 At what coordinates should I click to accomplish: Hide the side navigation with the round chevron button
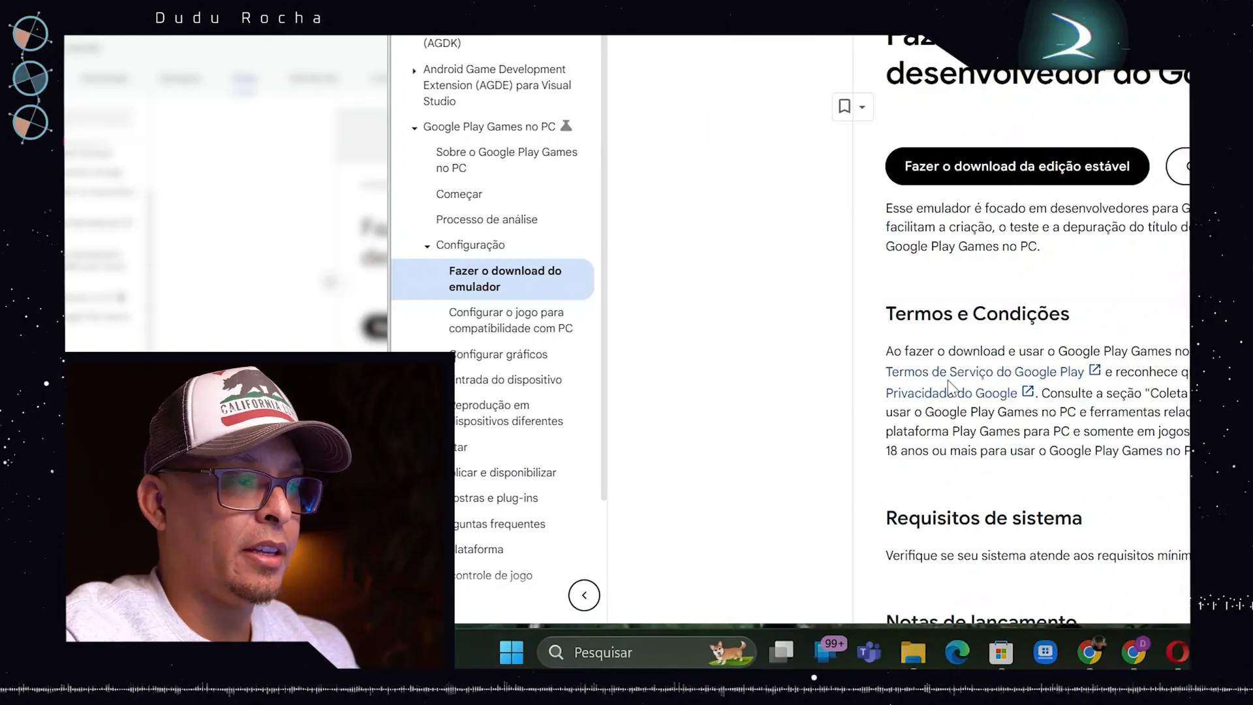pos(584,595)
